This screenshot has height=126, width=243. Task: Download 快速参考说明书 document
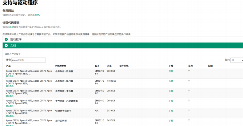point(171,111)
